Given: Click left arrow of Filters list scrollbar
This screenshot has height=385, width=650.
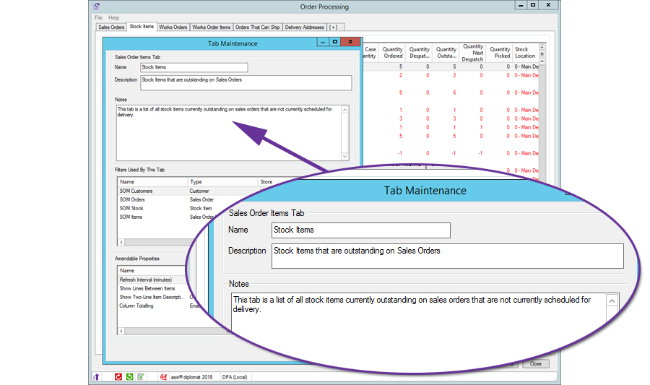Looking at the screenshot, I should tap(121, 242).
